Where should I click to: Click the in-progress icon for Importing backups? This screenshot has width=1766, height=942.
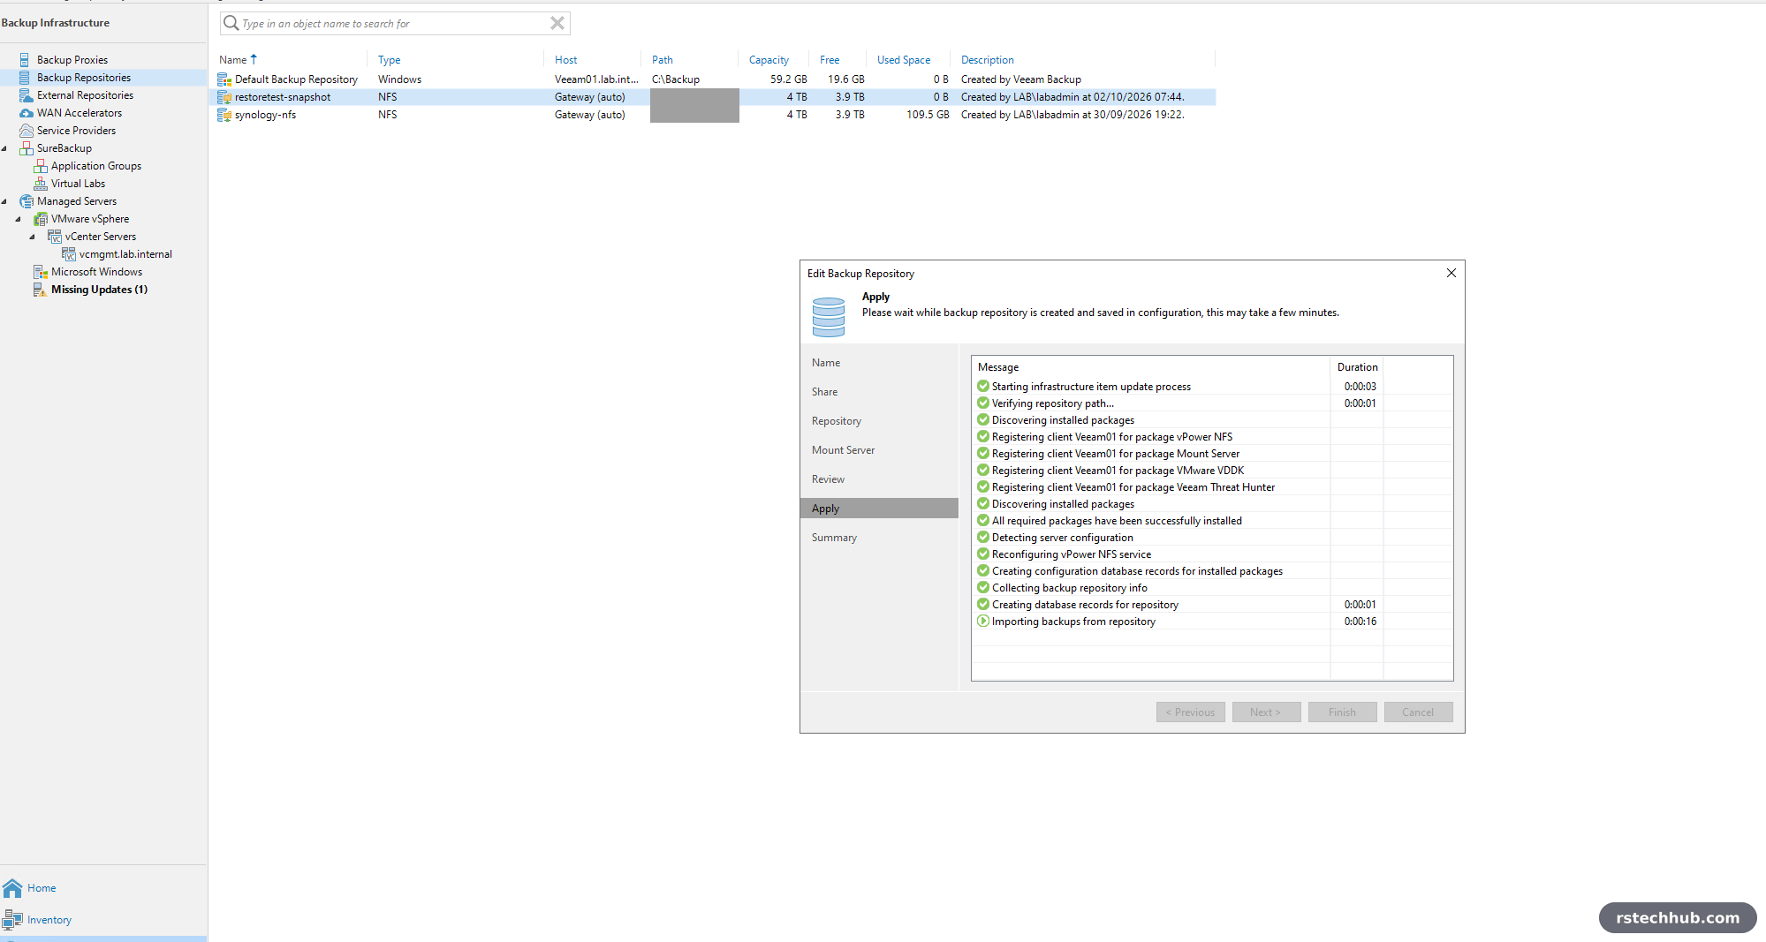point(983,622)
